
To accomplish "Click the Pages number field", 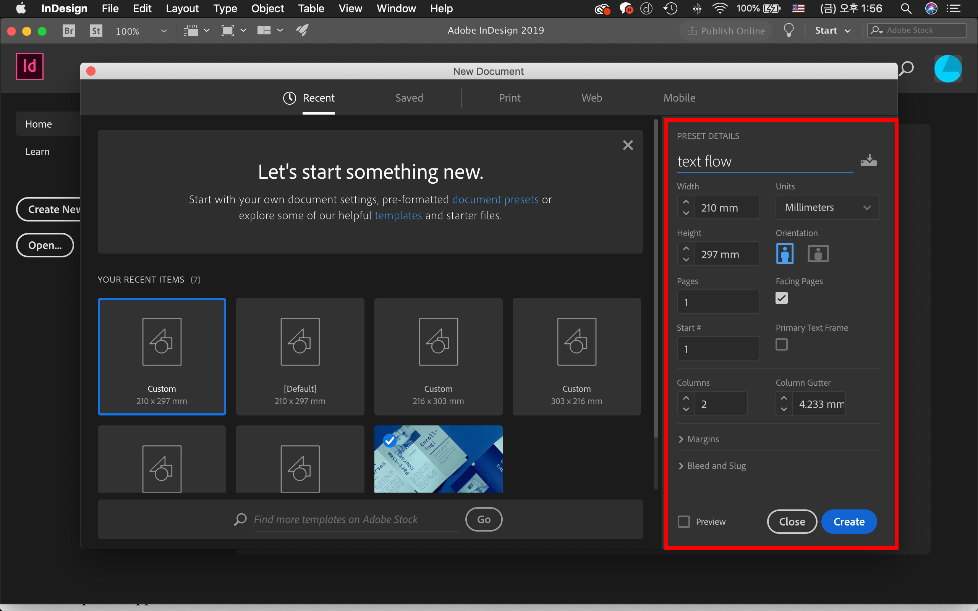I will coord(718,302).
